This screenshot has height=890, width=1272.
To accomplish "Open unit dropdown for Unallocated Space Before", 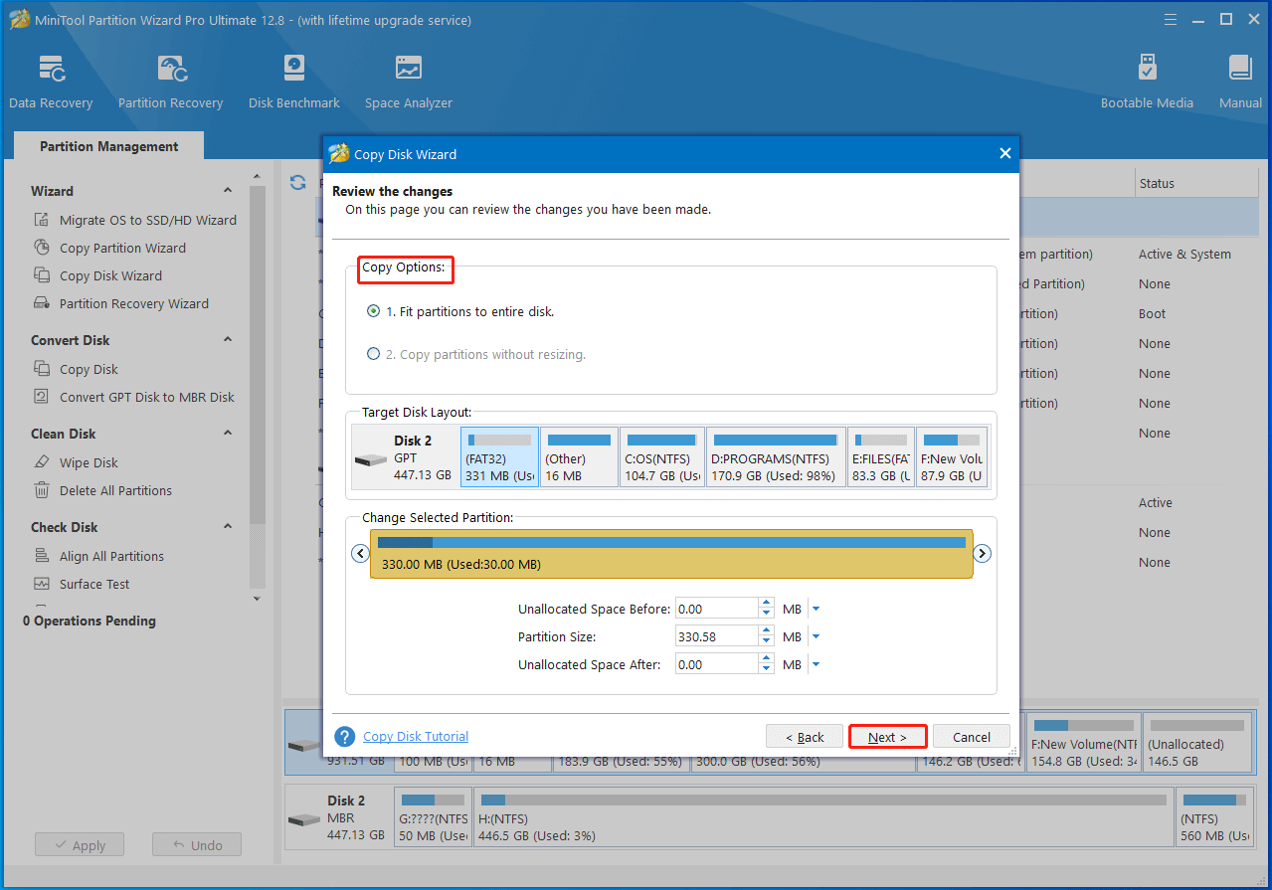I will pos(816,609).
